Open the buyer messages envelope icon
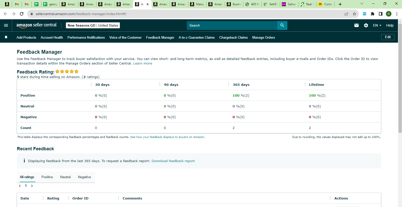Viewport: 402px width, 207px height. pos(356,25)
